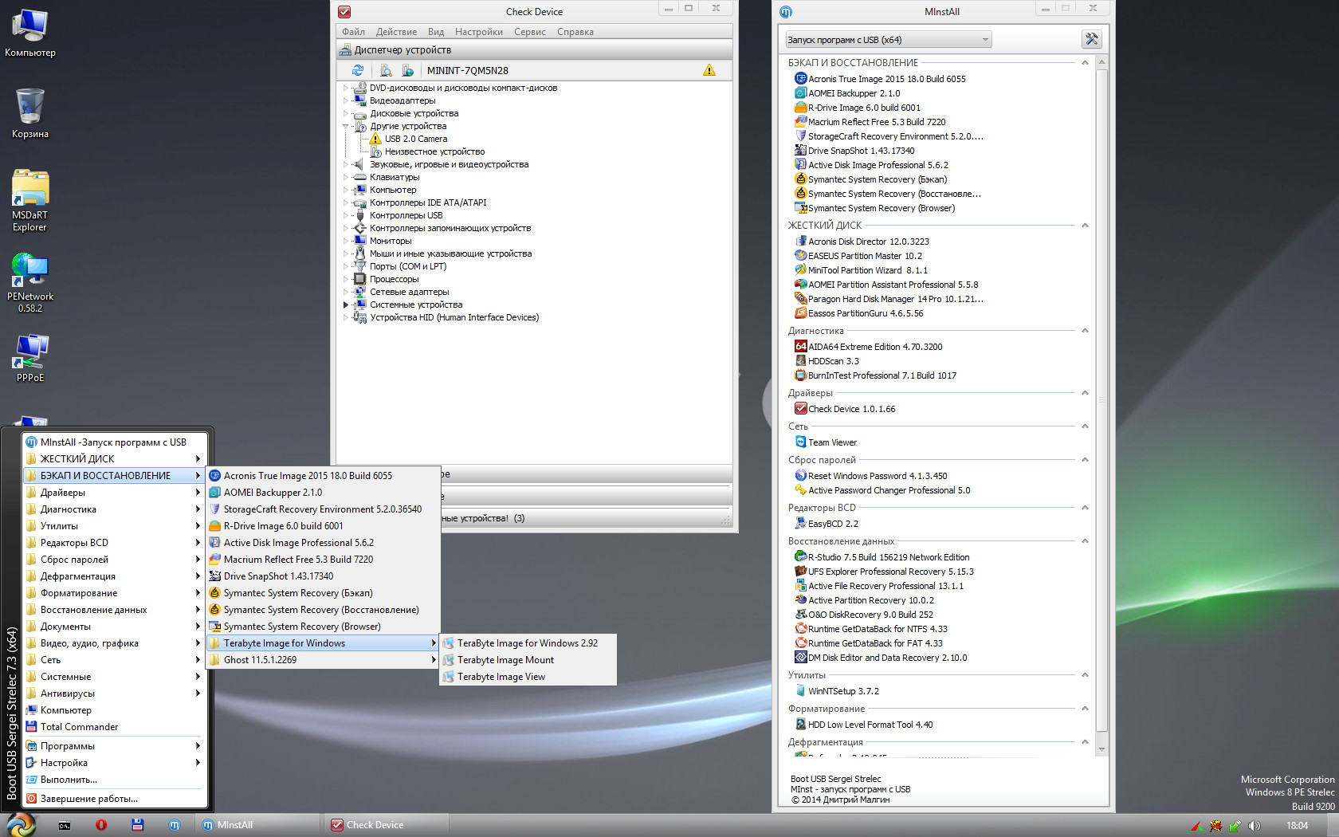Select the device search icon in Check Device
The image size is (1339, 837).
386,70
